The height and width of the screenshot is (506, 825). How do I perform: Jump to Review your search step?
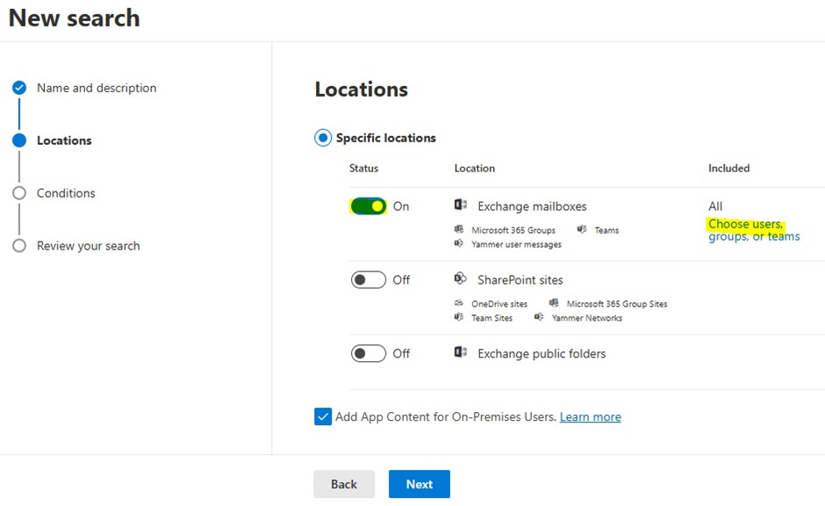[88, 246]
